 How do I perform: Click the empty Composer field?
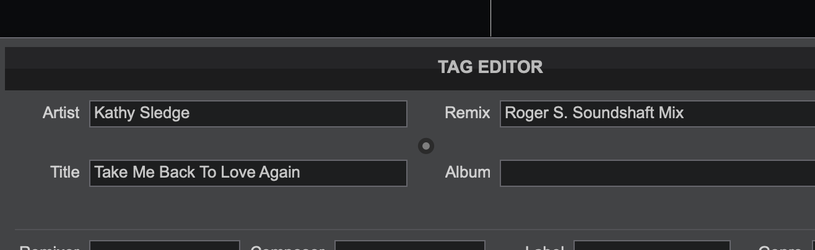tap(410, 246)
